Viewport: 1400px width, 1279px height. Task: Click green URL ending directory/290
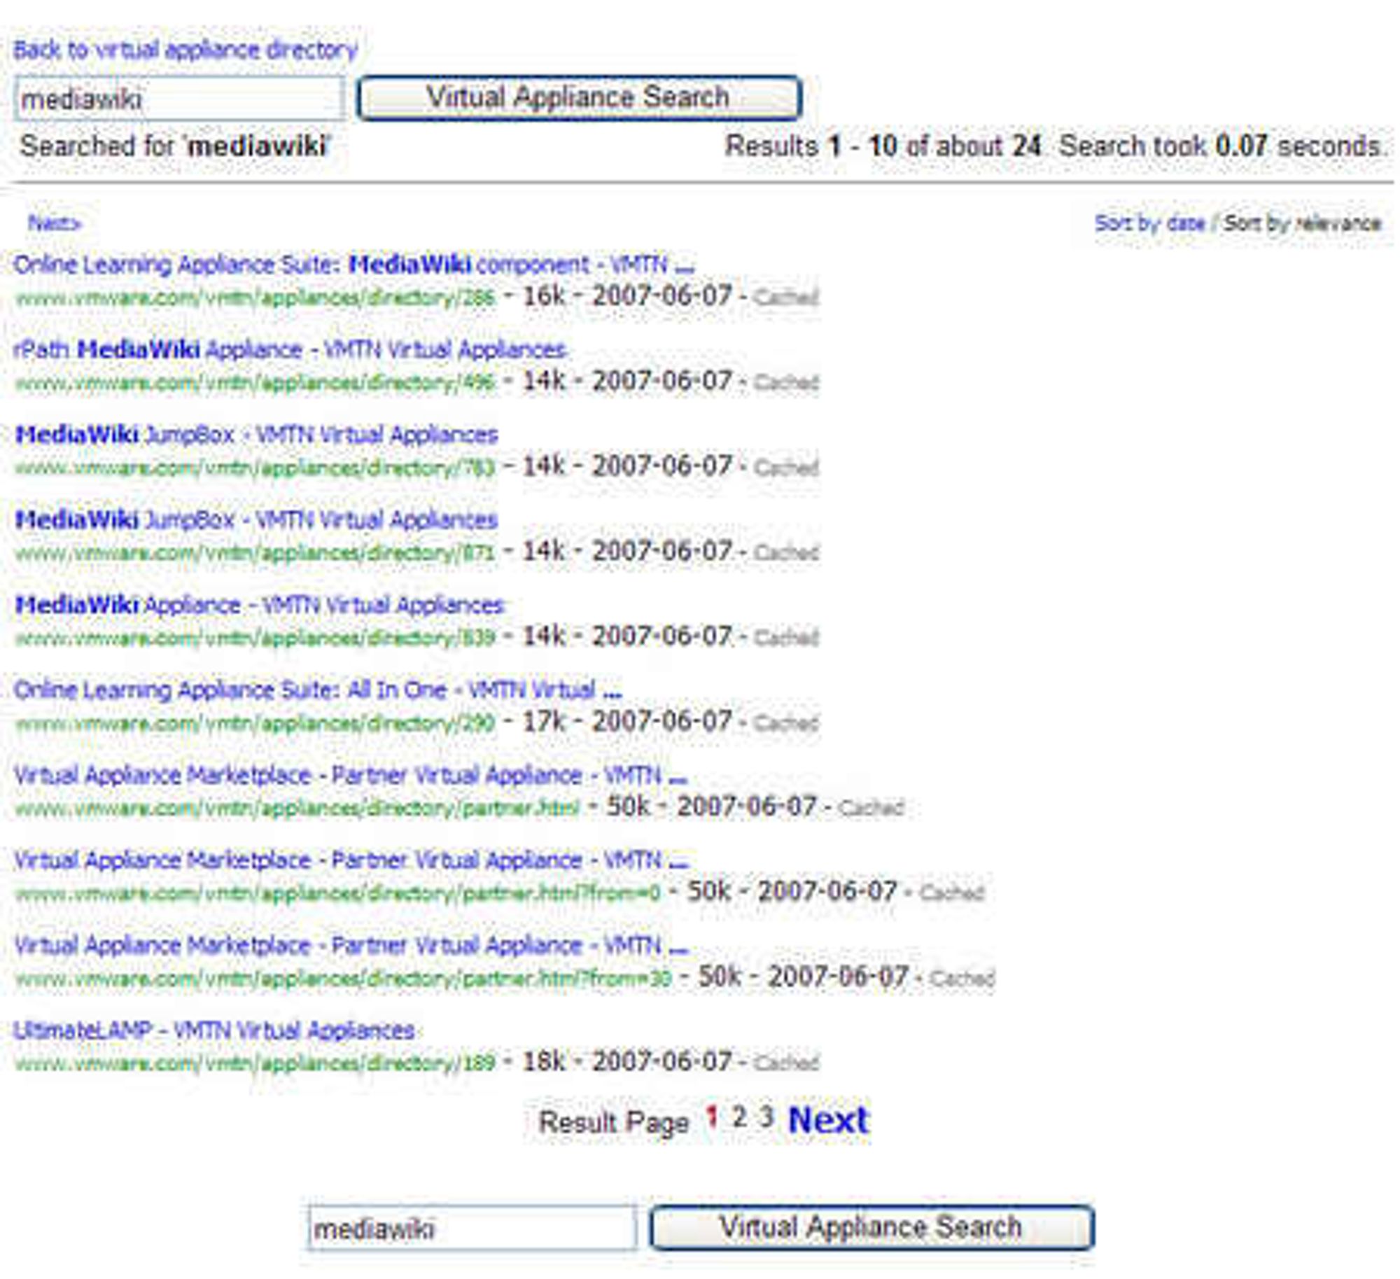coord(255,723)
